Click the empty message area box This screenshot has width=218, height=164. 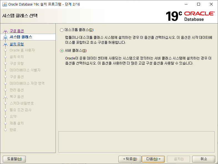tap(136, 142)
